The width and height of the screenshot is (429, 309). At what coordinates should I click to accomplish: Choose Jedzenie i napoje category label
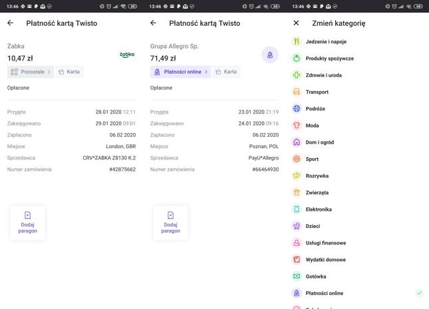click(x=326, y=42)
